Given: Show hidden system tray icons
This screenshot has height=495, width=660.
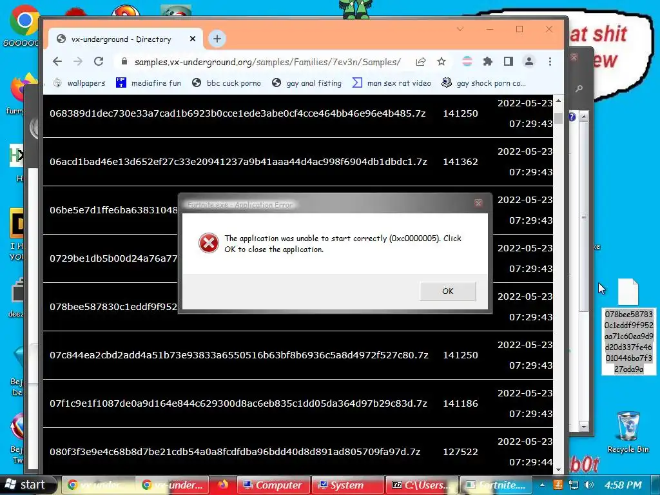Looking at the screenshot, I should [542, 485].
